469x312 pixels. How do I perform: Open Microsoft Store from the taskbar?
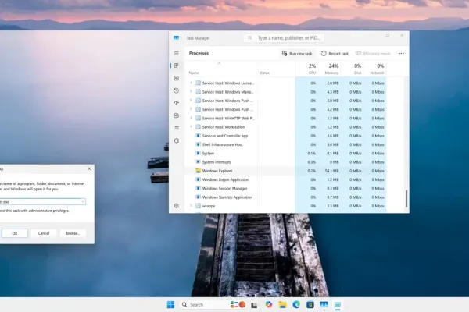point(310,304)
